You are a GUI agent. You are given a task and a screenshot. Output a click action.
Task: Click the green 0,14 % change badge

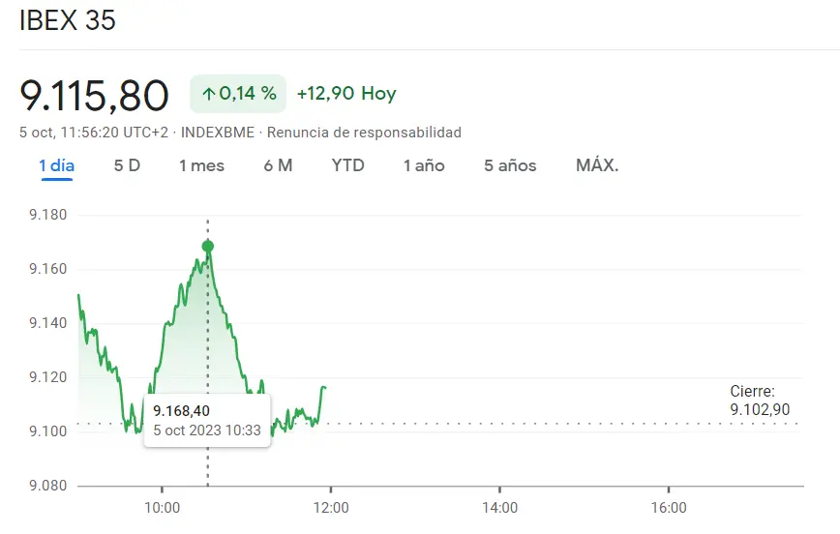pos(238,94)
